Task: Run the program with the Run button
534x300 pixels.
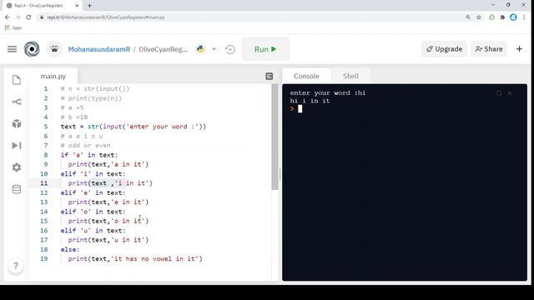Action: (x=265, y=49)
